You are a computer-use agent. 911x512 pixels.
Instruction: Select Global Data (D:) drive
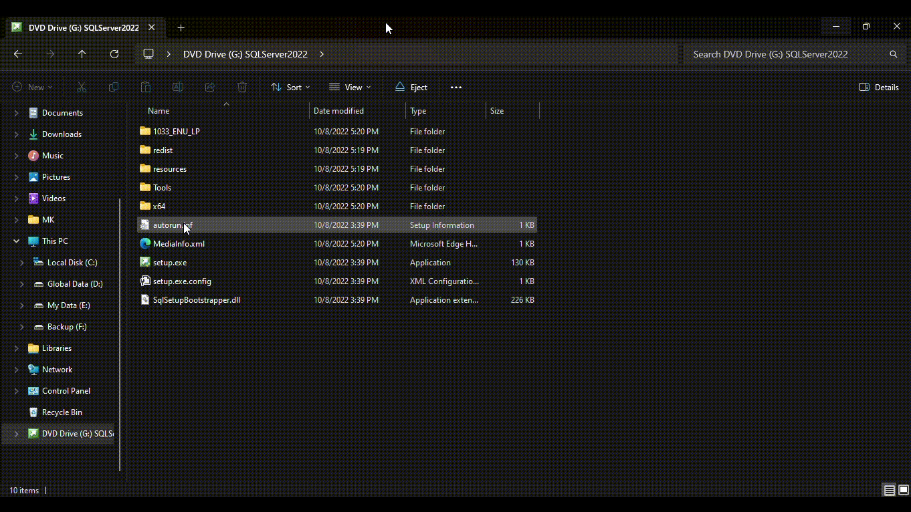pos(68,284)
